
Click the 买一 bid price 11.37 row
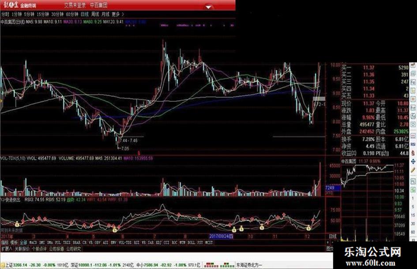click(x=375, y=68)
